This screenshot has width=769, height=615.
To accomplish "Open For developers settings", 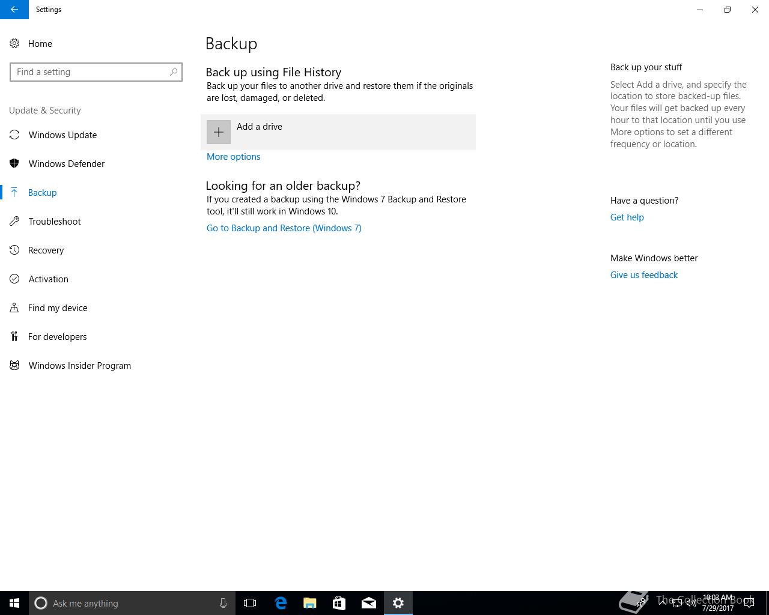I will pos(96,336).
